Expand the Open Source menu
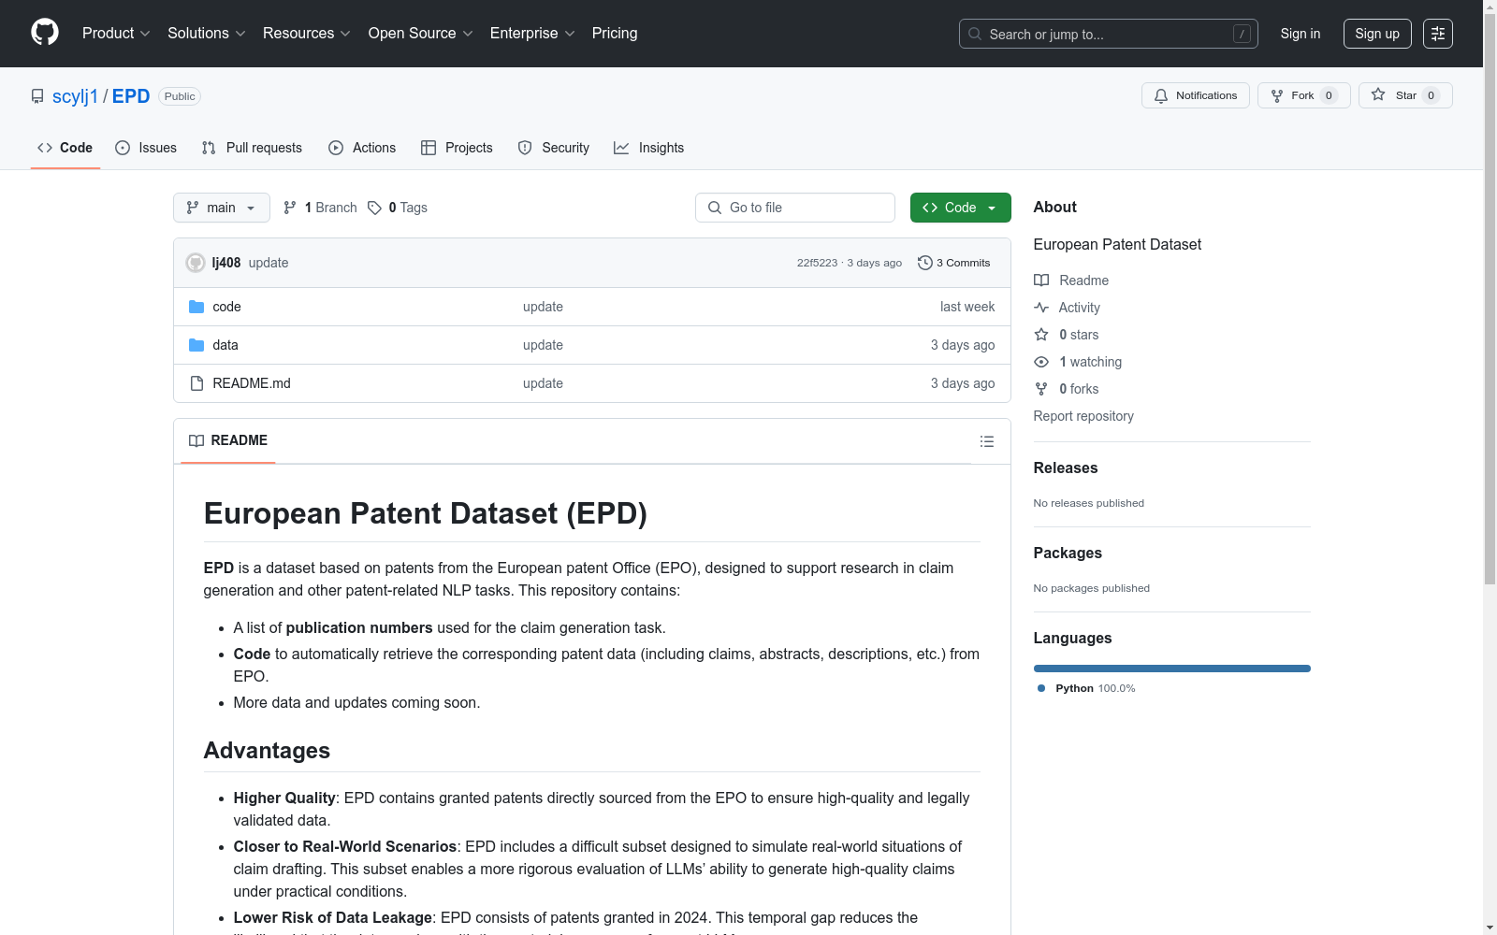 421,33
